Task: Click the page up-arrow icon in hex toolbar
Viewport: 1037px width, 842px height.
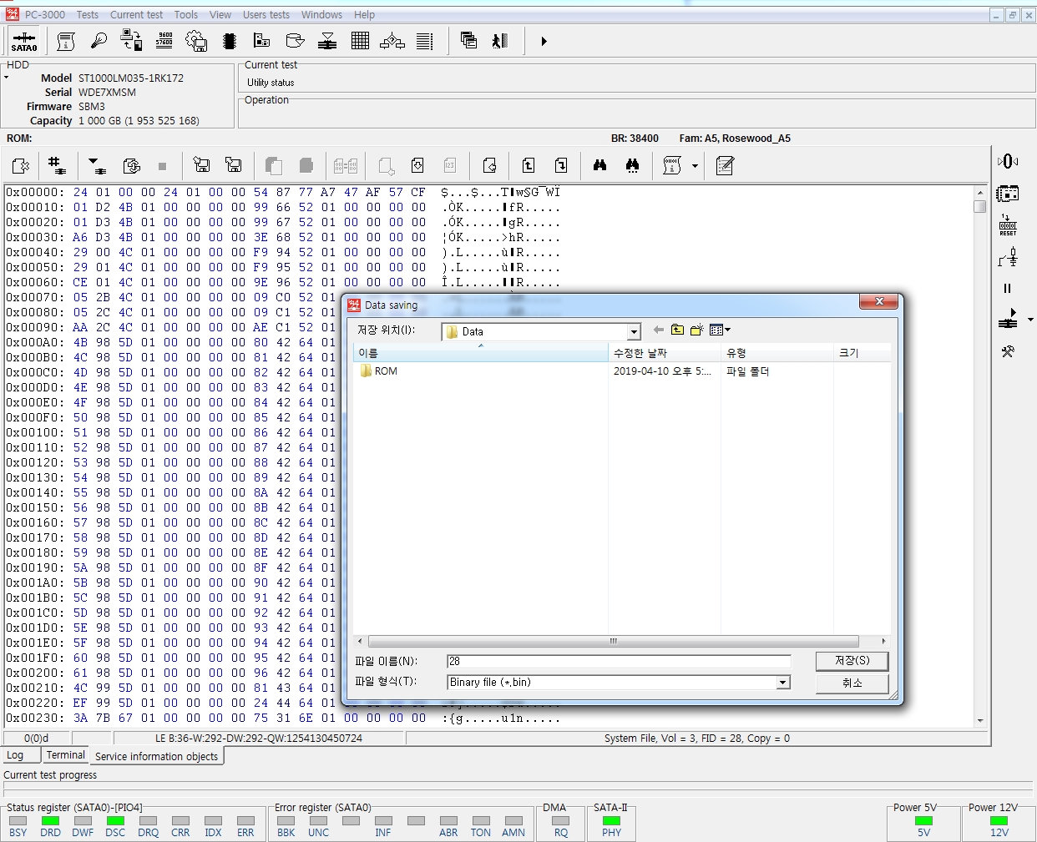Action: click(x=529, y=165)
